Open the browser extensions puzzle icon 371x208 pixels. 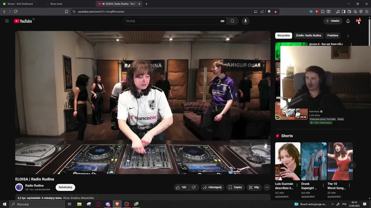[x=323, y=12]
